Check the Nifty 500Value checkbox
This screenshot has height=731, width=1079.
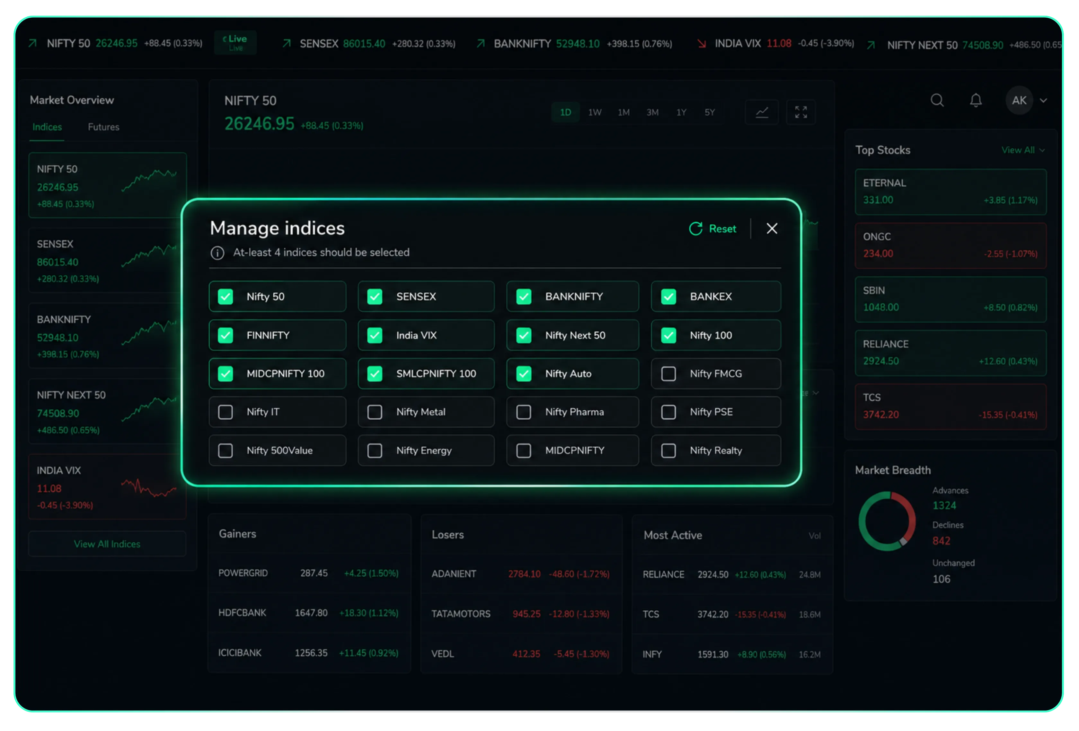[225, 451]
